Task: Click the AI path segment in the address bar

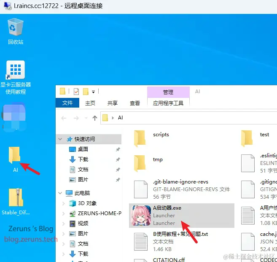Action: click(120, 118)
